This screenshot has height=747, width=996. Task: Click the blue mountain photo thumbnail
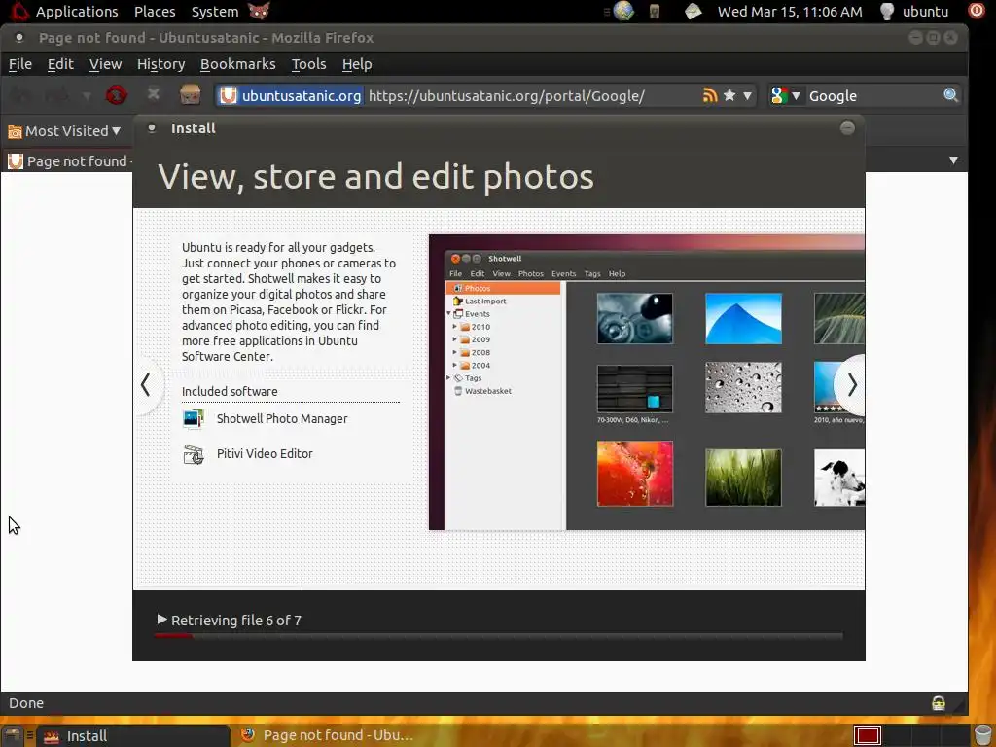(x=743, y=318)
